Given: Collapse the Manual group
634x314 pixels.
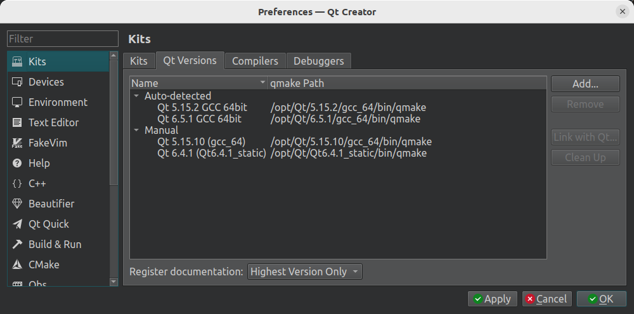Looking at the screenshot, I should pos(137,130).
